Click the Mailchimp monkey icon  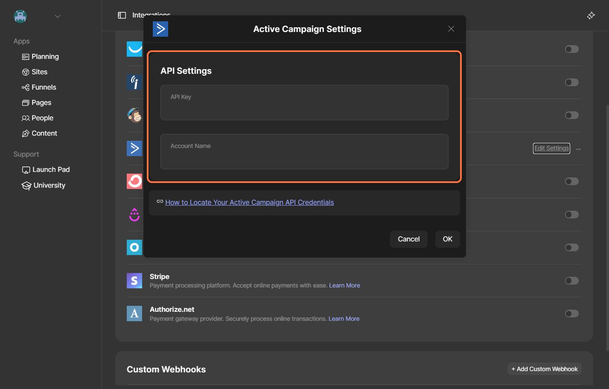(135, 115)
